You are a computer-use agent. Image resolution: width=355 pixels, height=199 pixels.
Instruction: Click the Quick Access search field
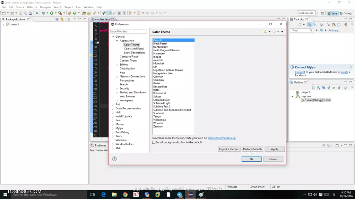tap(306, 13)
